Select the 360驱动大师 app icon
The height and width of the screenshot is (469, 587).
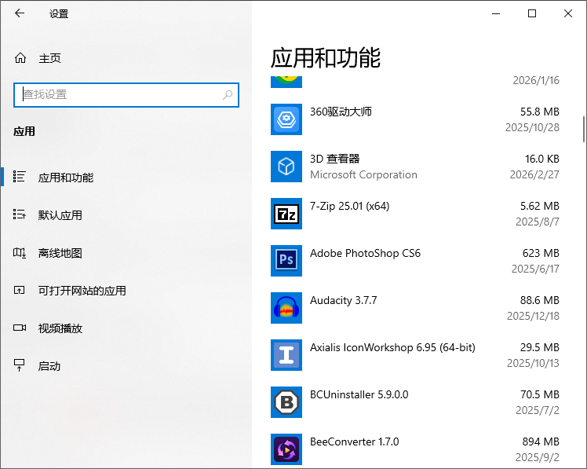286,119
